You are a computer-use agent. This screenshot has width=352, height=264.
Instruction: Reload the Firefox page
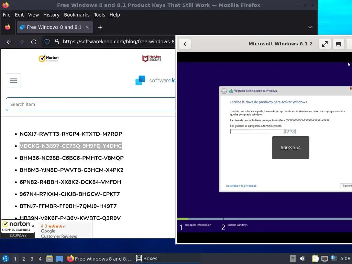34,42
